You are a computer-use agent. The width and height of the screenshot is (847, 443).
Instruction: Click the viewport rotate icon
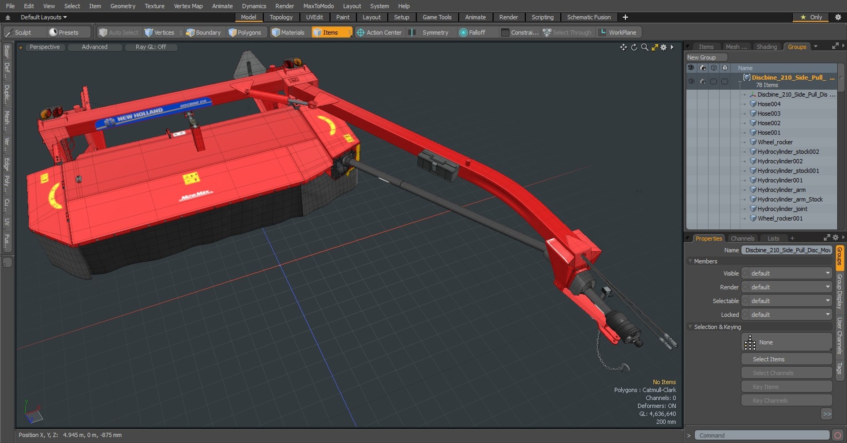(634, 47)
